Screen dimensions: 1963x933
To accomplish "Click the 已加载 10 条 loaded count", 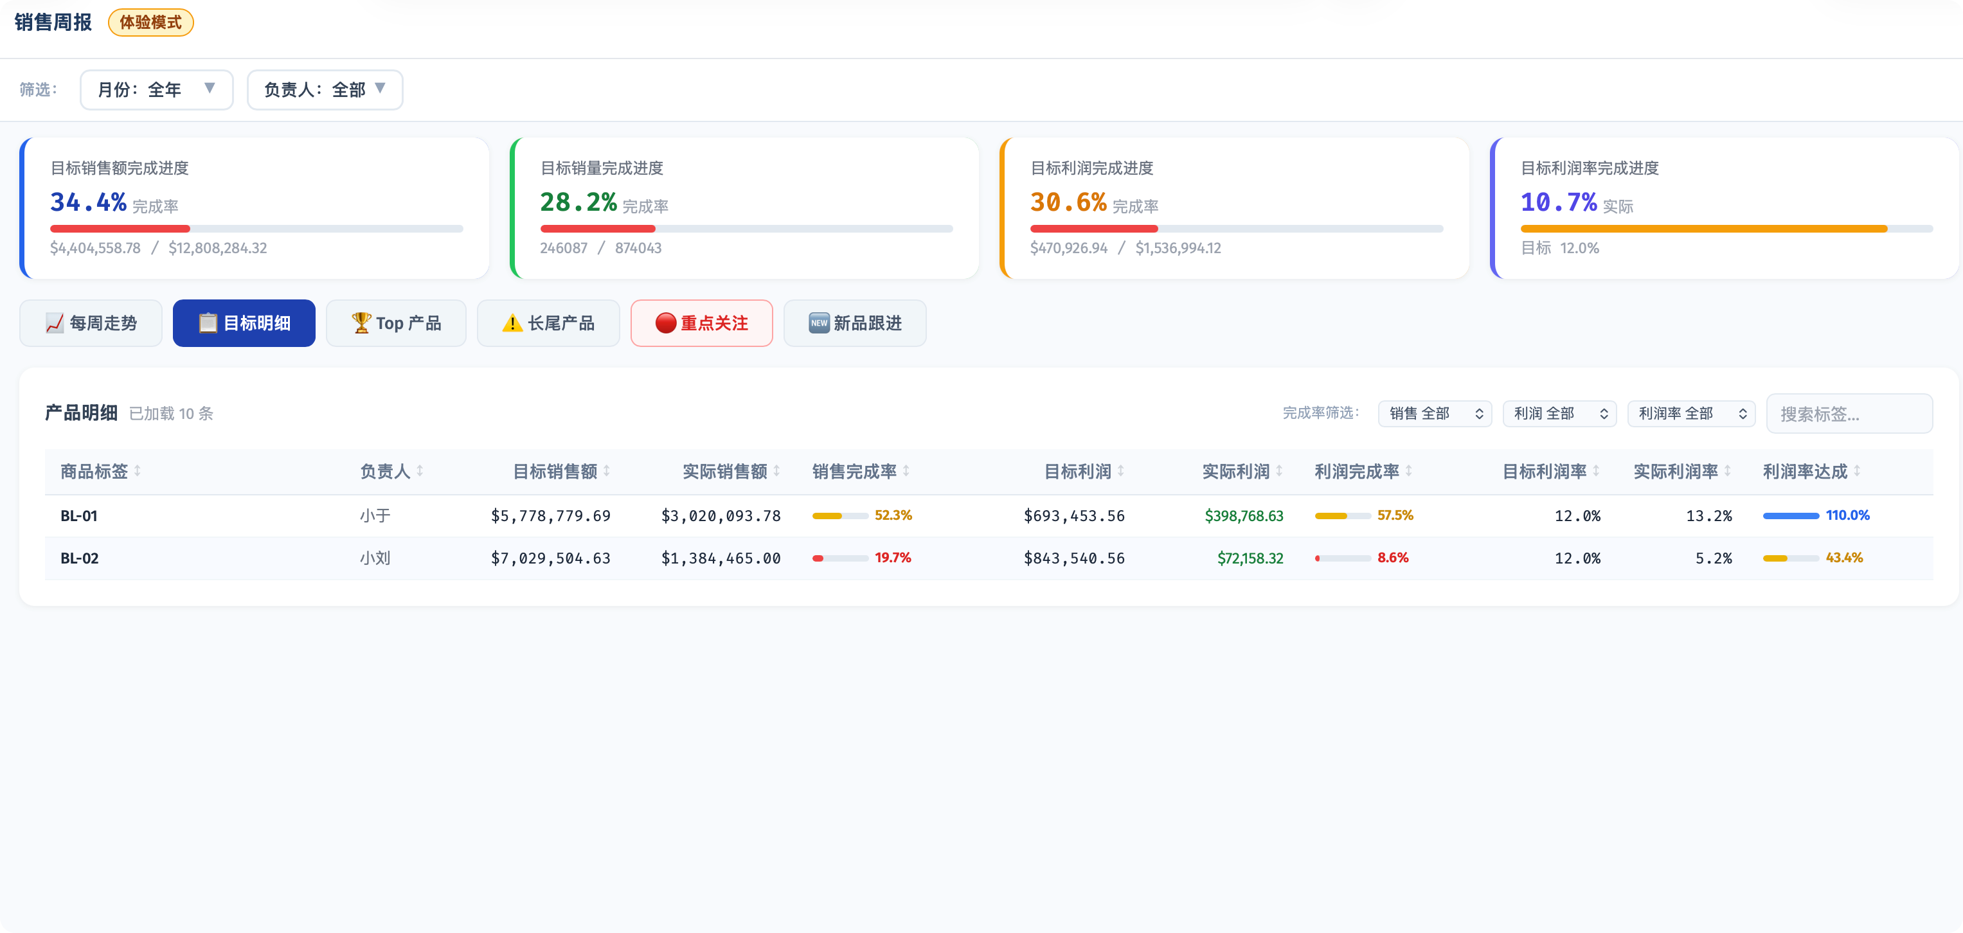I will tap(172, 414).
